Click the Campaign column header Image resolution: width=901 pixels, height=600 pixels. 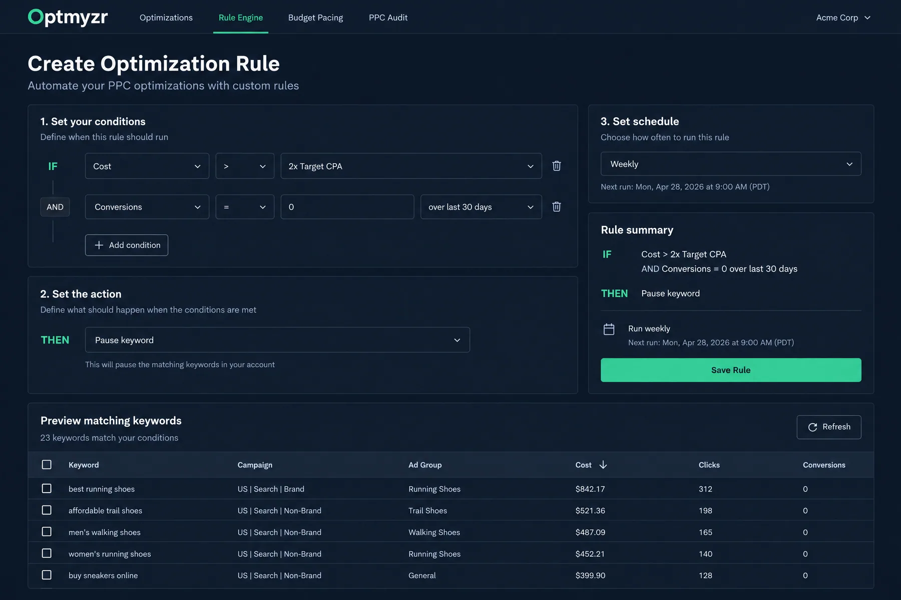point(255,465)
